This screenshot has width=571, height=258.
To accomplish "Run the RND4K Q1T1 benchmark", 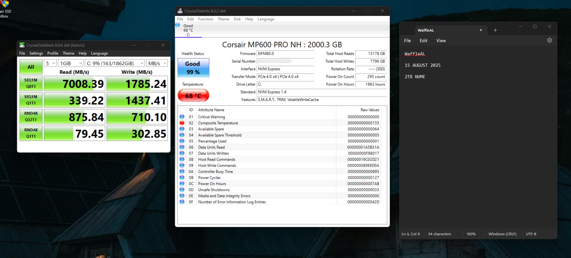I will pos(31,133).
